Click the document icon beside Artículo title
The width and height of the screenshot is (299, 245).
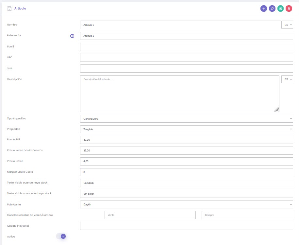9,9
